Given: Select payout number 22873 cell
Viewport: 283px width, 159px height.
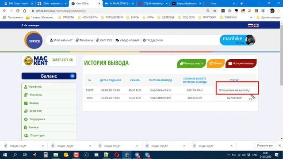Looking at the screenshot, I should (89, 90).
